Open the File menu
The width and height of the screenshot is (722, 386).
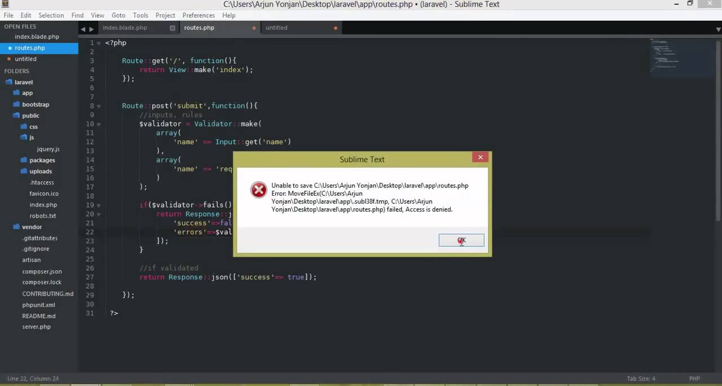pyautogui.click(x=8, y=15)
